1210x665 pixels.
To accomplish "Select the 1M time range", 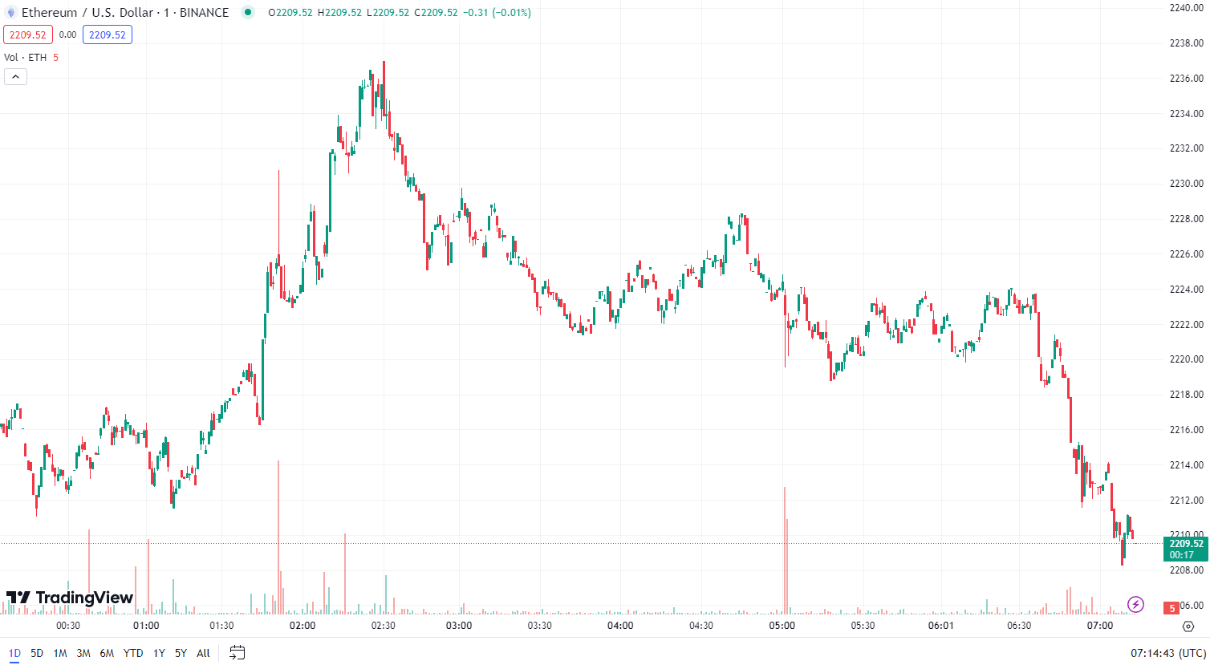I will (60, 653).
